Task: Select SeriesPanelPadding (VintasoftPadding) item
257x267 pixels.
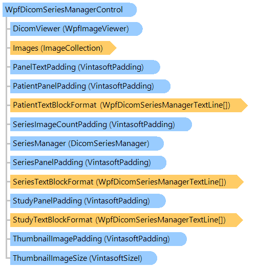Action: coord(88,162)
